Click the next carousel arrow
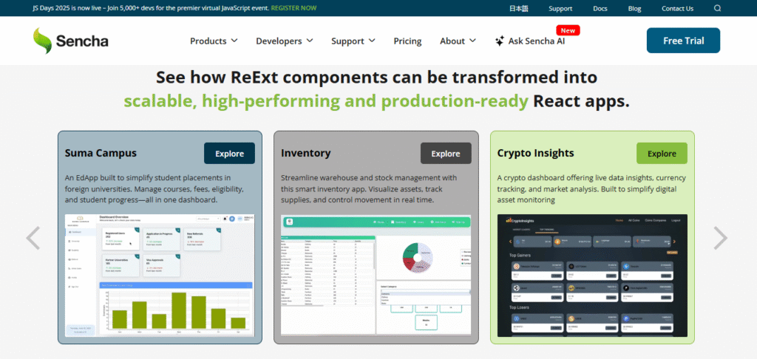This screenshot has width=757, height=359. 720,238
